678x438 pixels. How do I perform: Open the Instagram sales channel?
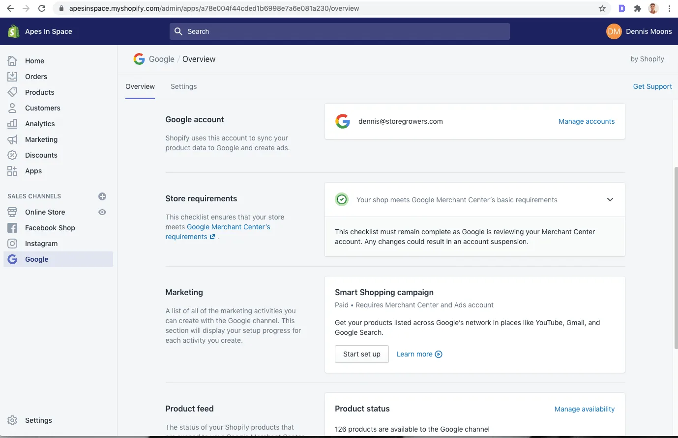(x=41, y=243)
